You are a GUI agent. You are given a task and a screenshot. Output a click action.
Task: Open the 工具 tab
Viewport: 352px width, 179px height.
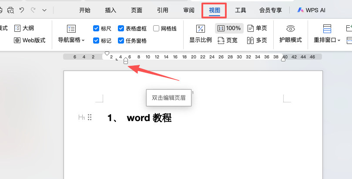[241, 10]
